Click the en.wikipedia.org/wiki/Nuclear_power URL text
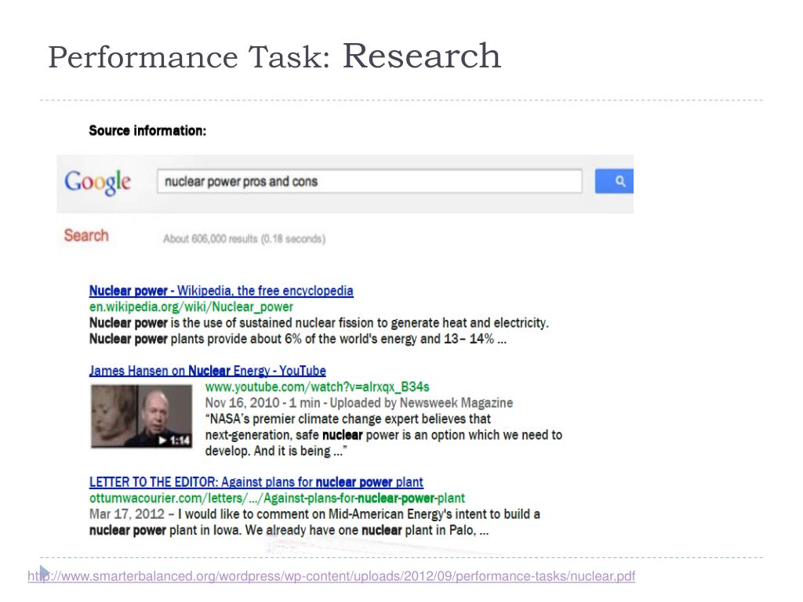Viewport: 803px width, 602px height. tap(191, 306)
